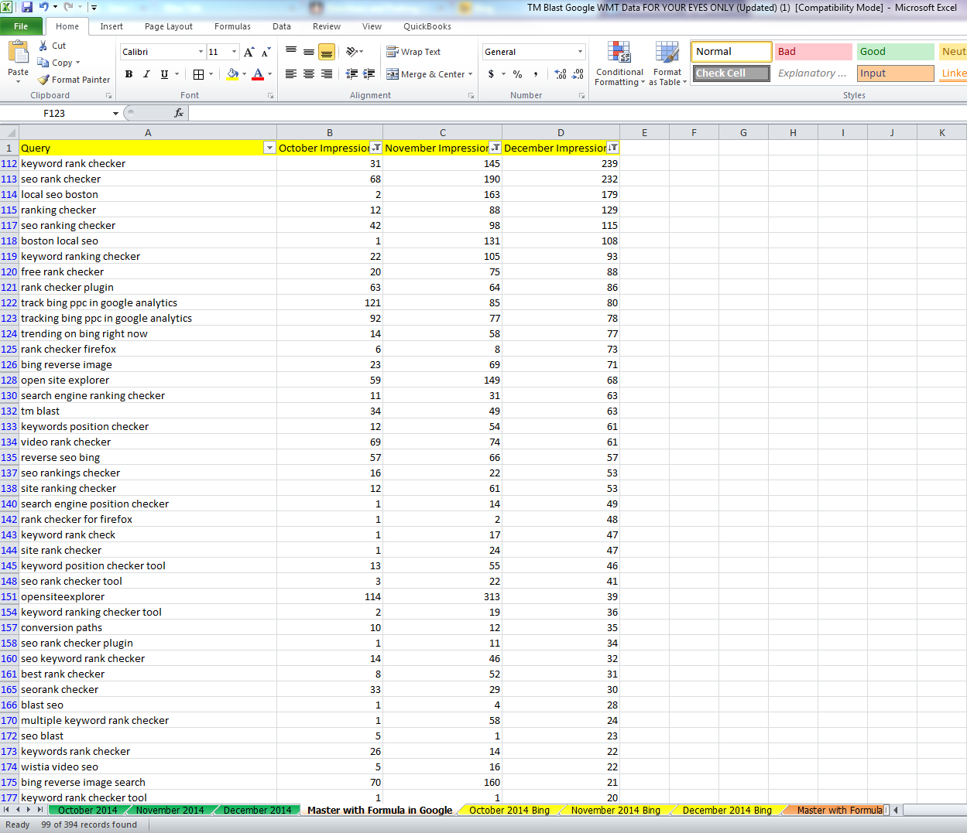Switch to Page Layout tab
This screenshot has height=833, width=967.
coord(169,26)
